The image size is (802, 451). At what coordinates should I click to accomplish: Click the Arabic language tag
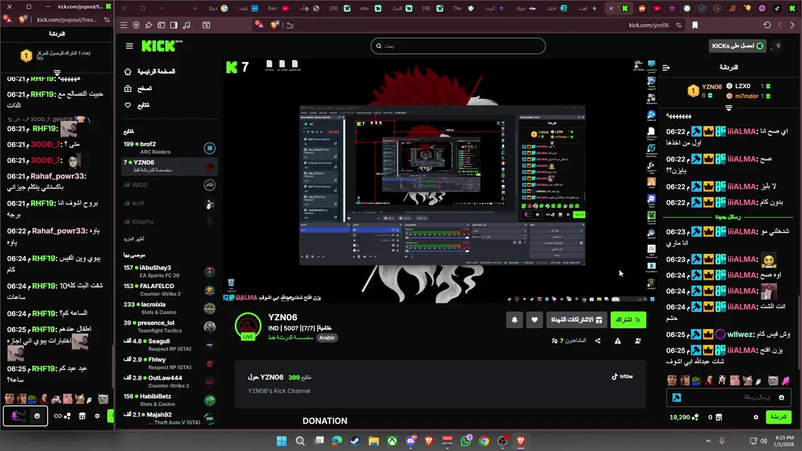(327, 338)
